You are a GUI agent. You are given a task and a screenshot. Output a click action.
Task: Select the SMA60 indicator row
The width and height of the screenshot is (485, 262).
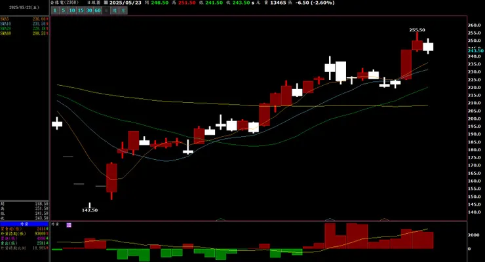click(x=24, y=33)
